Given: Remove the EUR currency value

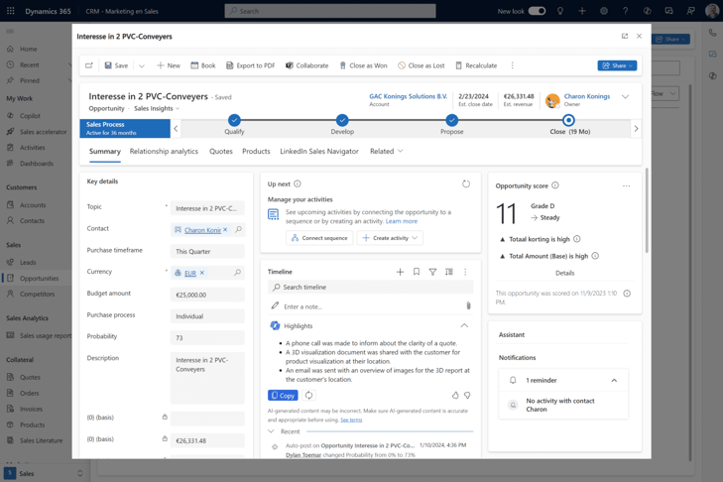Looking at the screenshot, I should click(x=202, y=273).
